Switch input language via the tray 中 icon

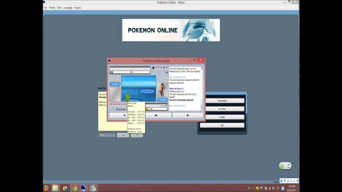coord(278,188)
